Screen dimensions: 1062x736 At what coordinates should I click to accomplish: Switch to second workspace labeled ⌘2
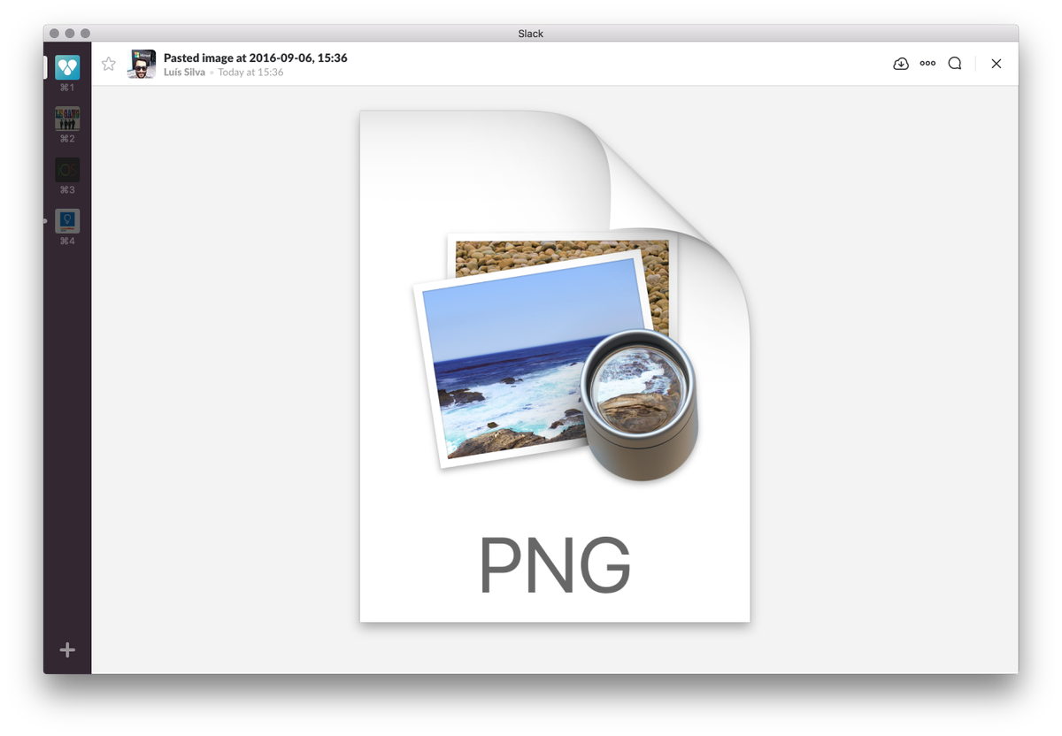(x=67, y=119)
